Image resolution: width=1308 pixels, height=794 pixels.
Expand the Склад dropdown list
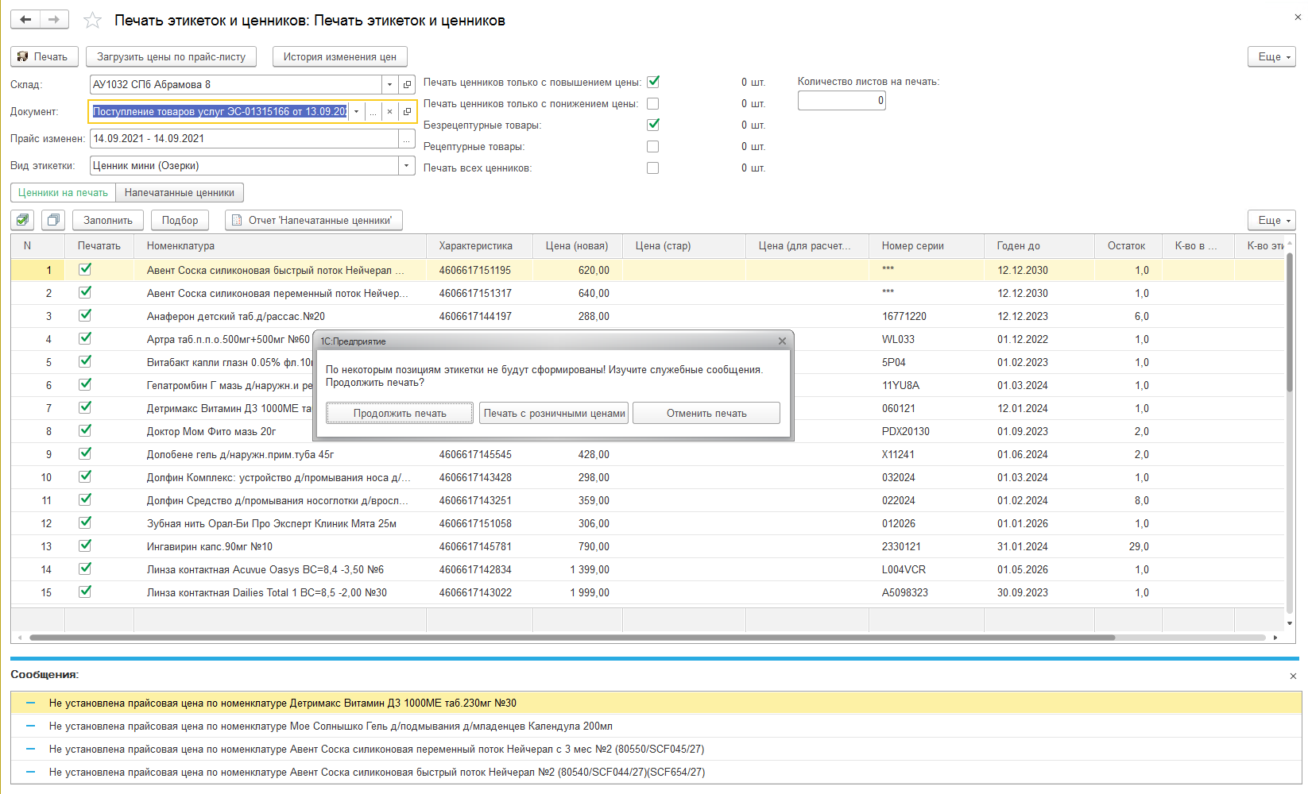(x=389, y=85)
